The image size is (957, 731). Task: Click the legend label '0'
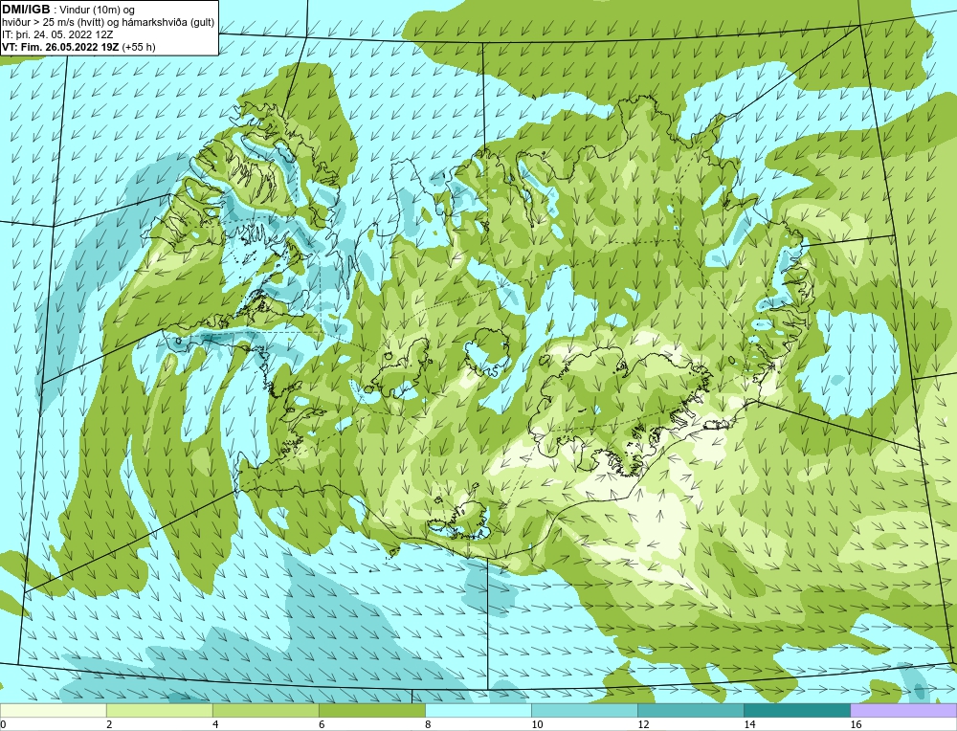[3, 724]
